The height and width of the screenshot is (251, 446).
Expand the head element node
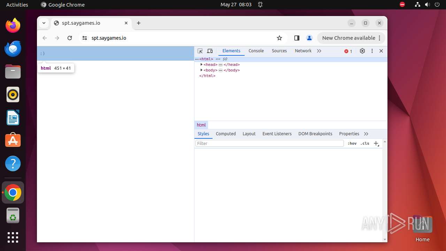201,64
